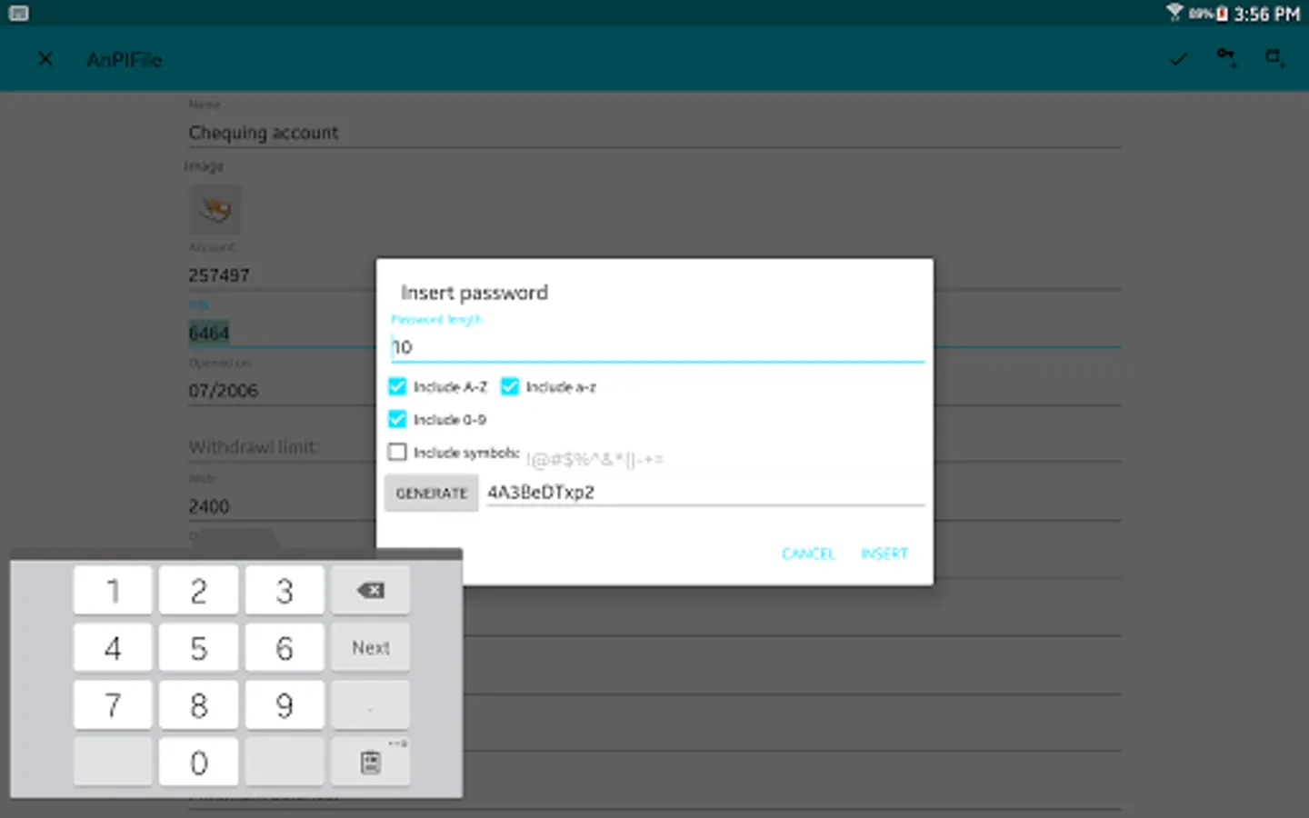Image resolution: width=1309 pixels, height=818 pixels.
Task: Open the clipboard key on the keypad
Action: click(370, 762)
